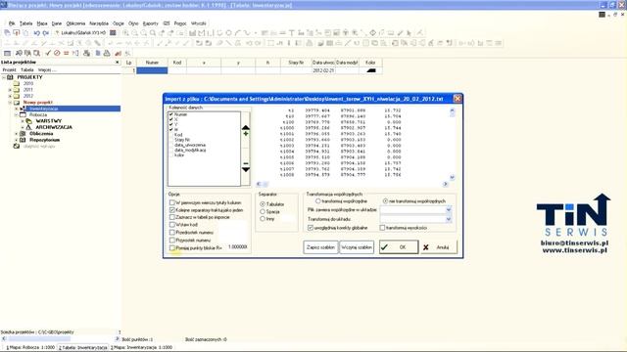Image resolution: width=627 pixels, height=352 pixels.
Task: Click the minus icon in import dialog
Action: (246, 163)
